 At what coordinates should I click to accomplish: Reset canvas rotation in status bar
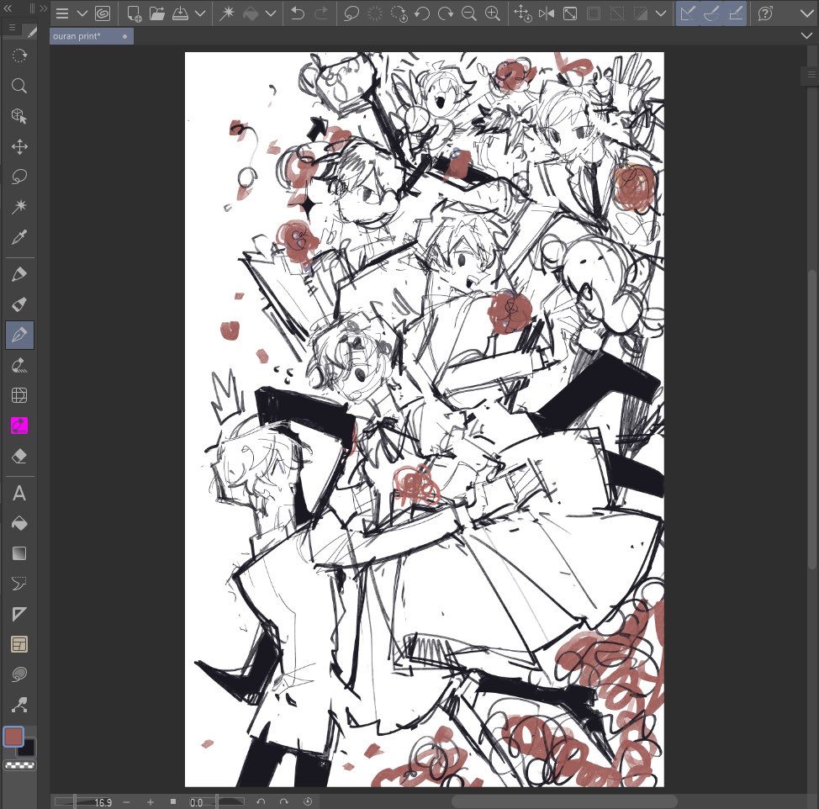click(308, 801)
